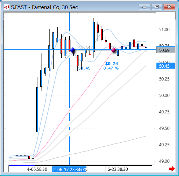Click the 50.00 price scale label
The width and height of the screenshot is (179, 176).
[164, 96]
